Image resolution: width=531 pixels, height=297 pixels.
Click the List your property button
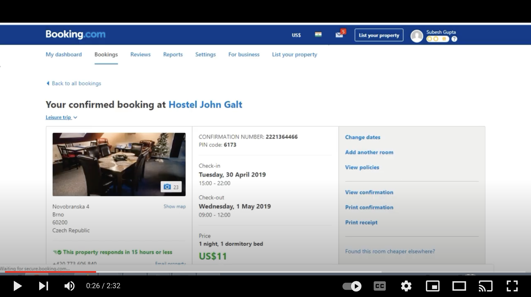(379, 35)
